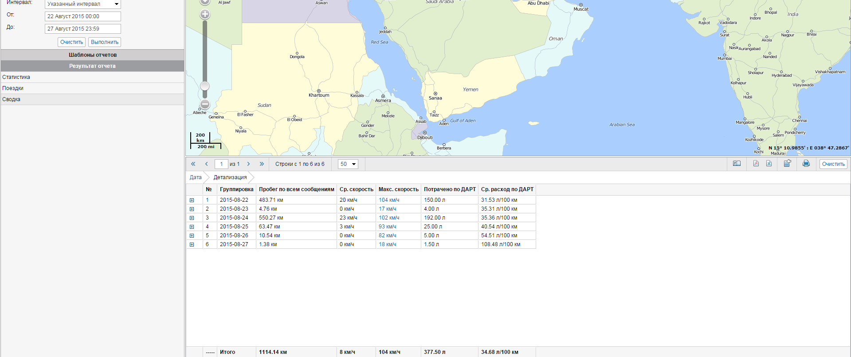
Task: Open the 'Статистика' report result
Action: coord(16,77)
